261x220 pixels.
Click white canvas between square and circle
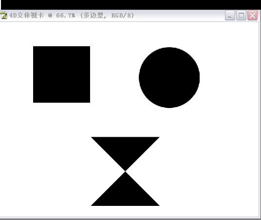pyautogui.click(x=114, y=75)
